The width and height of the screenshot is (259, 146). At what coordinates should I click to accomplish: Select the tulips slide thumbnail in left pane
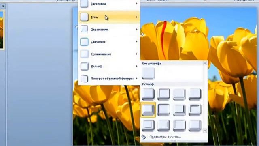[2, 30]
